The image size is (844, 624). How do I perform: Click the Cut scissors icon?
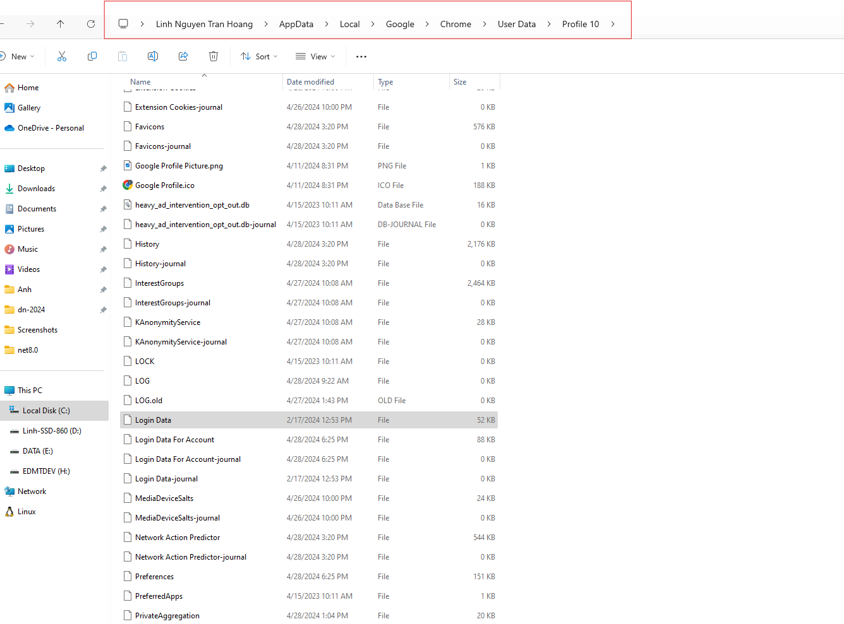point(62,57)
